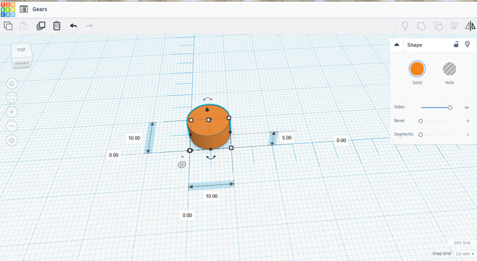Click the ruler origin circle handle
The height and width of the screenshot is (261, 477).
pos(190,150)
